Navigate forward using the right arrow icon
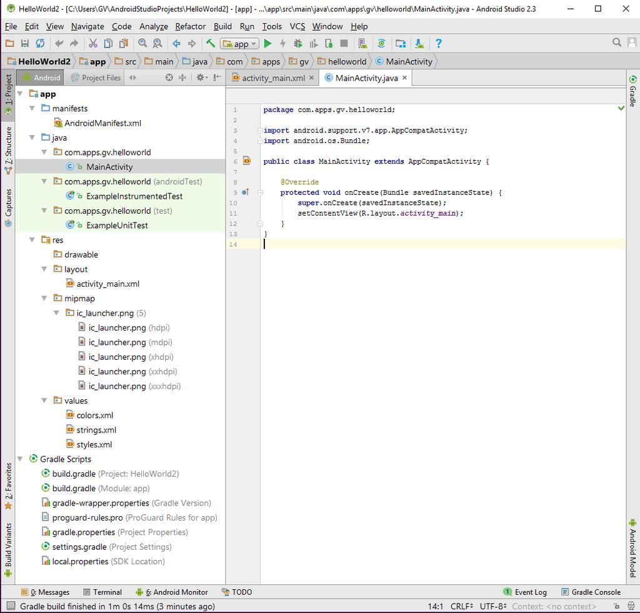Image resolution: width=640 pixels, height=613 pixels. (191, 43)
